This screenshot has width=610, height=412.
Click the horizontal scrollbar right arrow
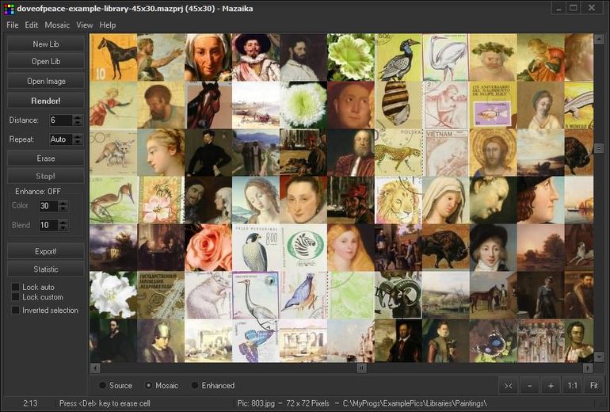pos(588,368)
